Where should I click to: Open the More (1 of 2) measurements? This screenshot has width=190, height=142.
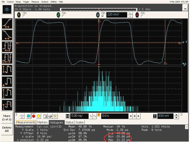tap(7, 118)
